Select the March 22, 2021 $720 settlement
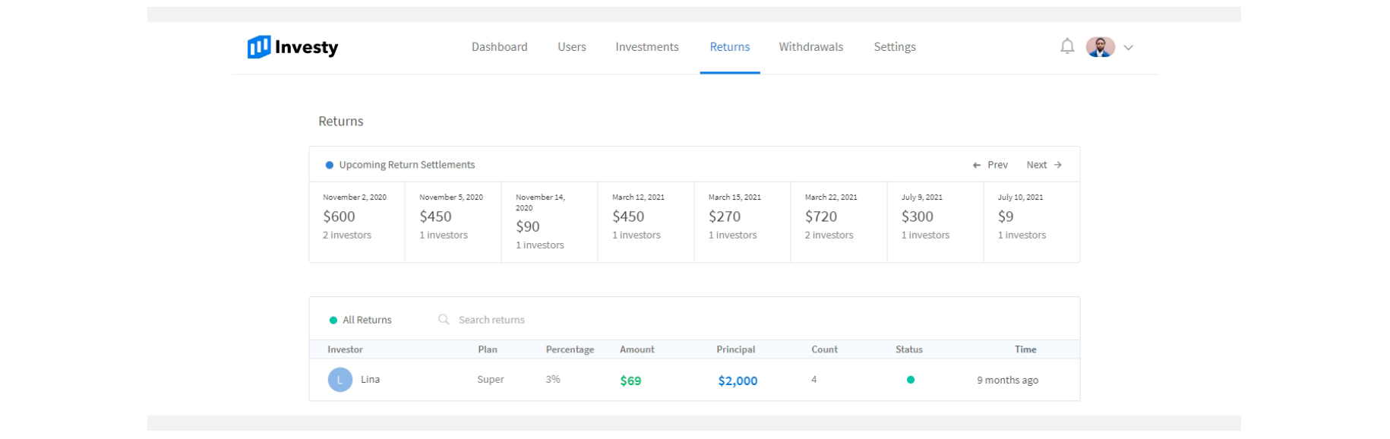This screenshot has width=1390, height=439. [838, 217]
